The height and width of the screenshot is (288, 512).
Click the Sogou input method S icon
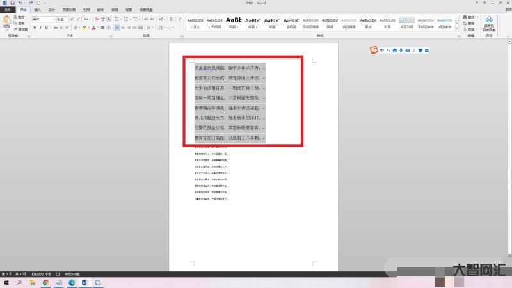(x=374, y=50)
